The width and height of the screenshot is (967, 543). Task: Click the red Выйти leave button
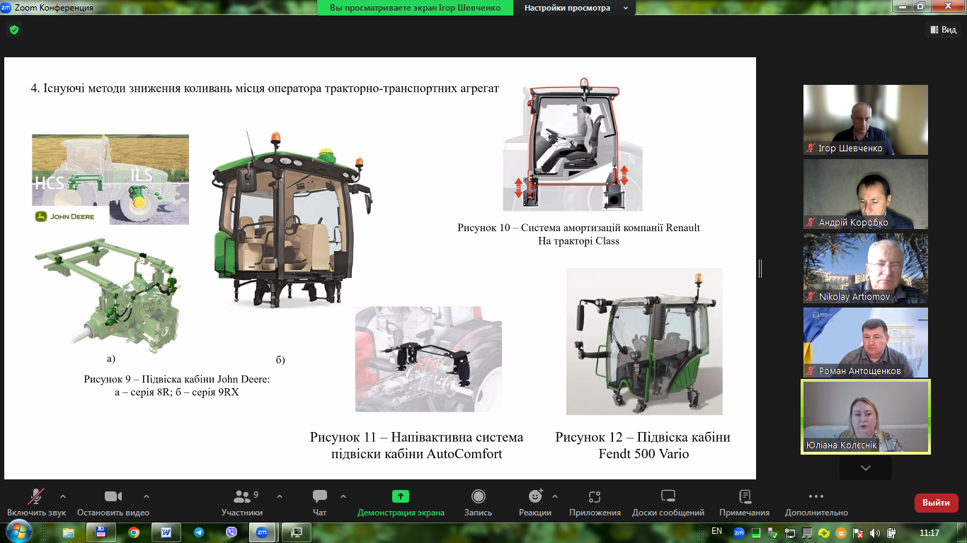click(x=936, y=503)
